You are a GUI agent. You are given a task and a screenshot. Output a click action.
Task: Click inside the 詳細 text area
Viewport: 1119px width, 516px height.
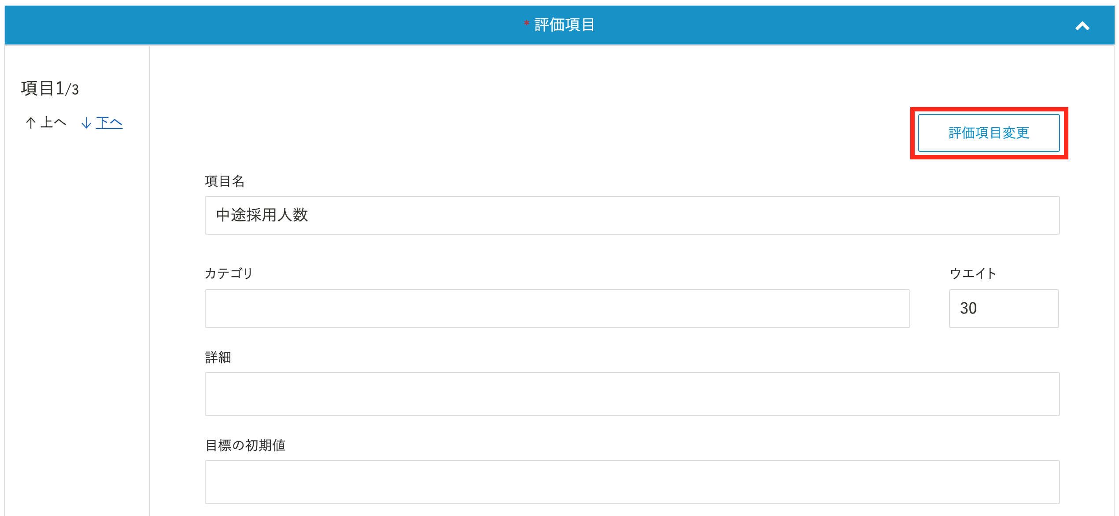632,394
